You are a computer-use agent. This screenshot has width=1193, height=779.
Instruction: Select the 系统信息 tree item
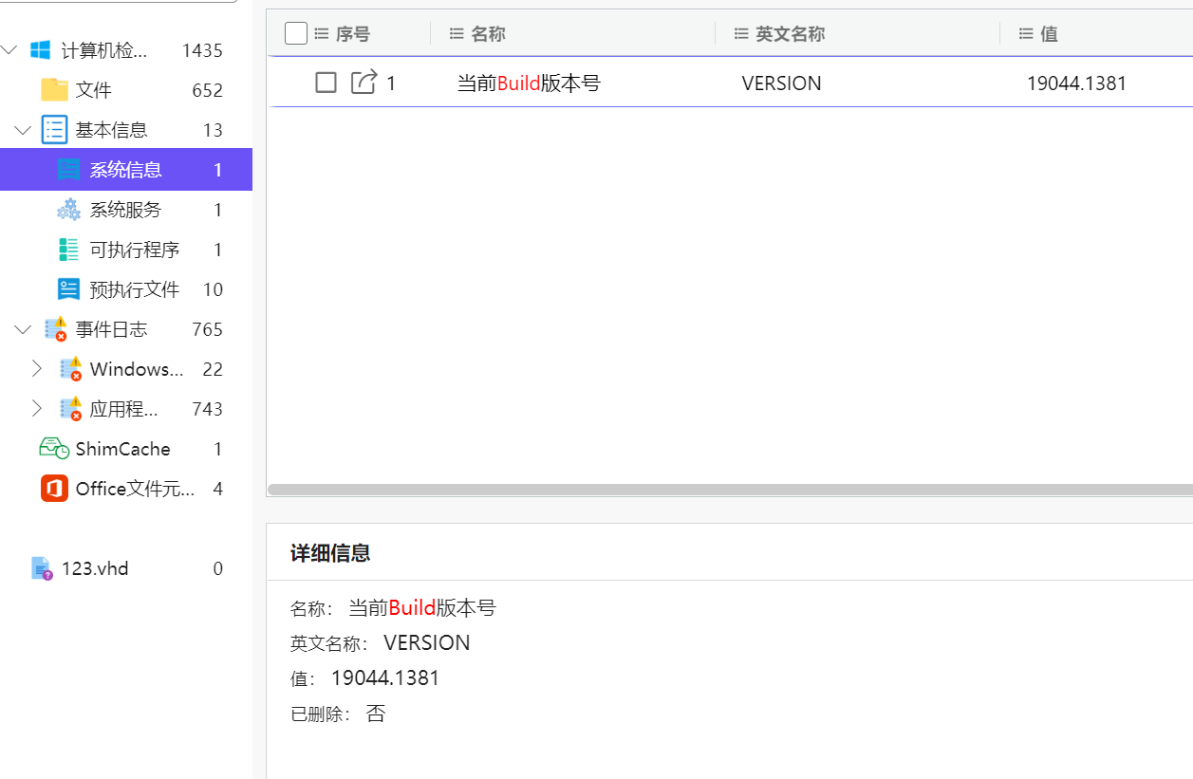pos(126,170)
